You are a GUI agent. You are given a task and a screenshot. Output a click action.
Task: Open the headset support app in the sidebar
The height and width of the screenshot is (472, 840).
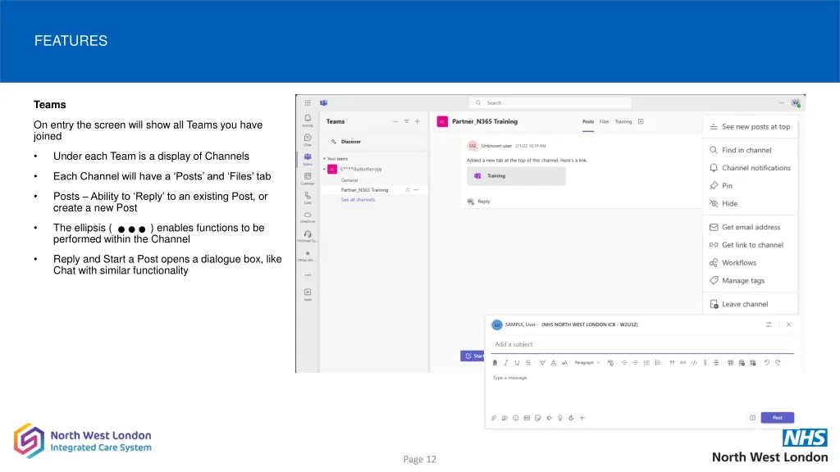coord(308,236)
